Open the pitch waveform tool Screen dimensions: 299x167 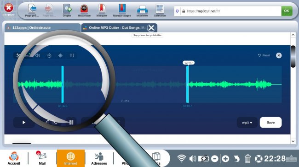click(60, 55)
